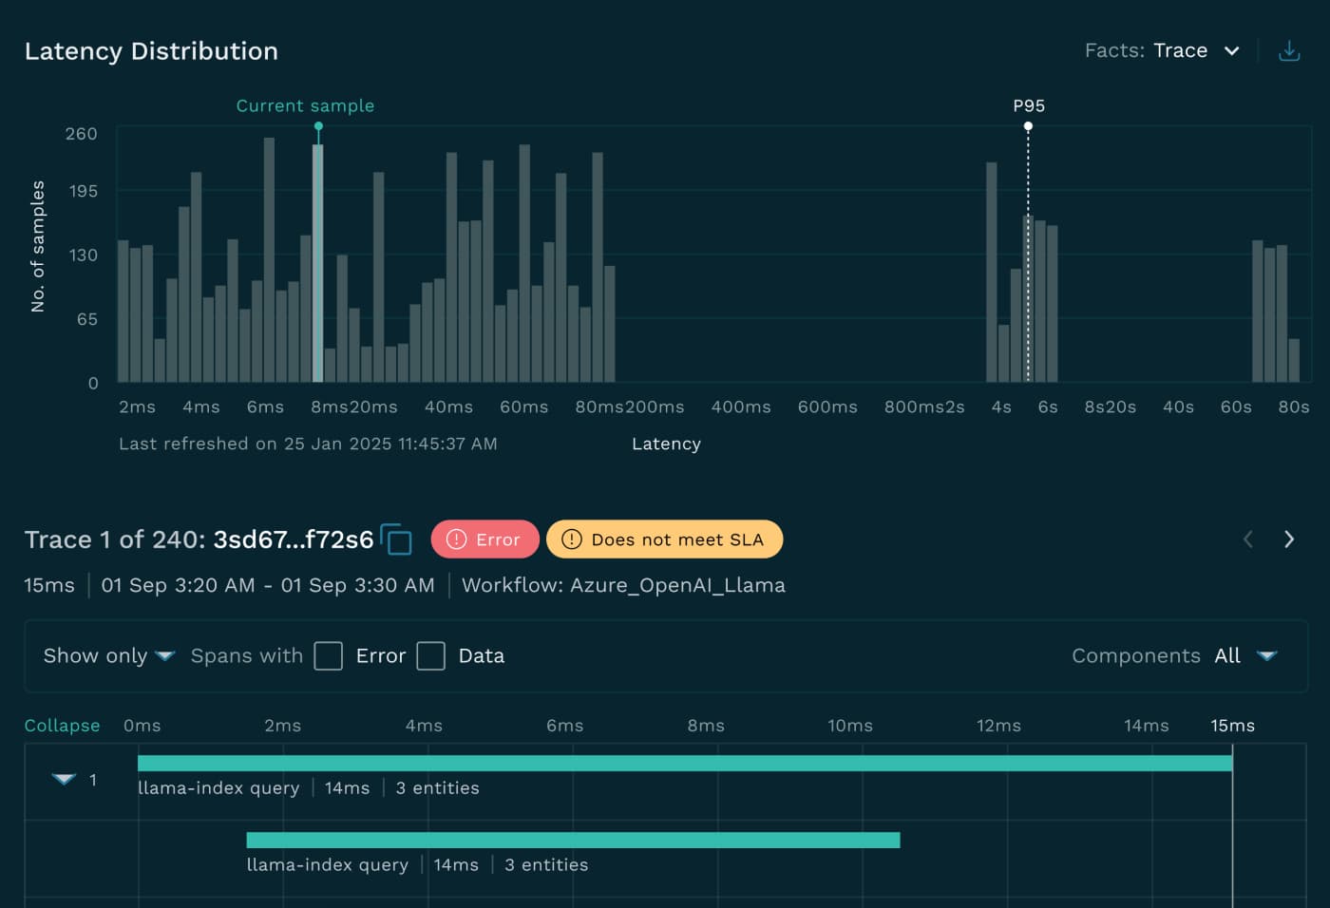
Task: Toggle the Show only filter
Action: pyautogui.click(x=107, y=655)
